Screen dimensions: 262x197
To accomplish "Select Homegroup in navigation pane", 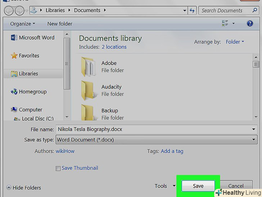I will (29, 92).
